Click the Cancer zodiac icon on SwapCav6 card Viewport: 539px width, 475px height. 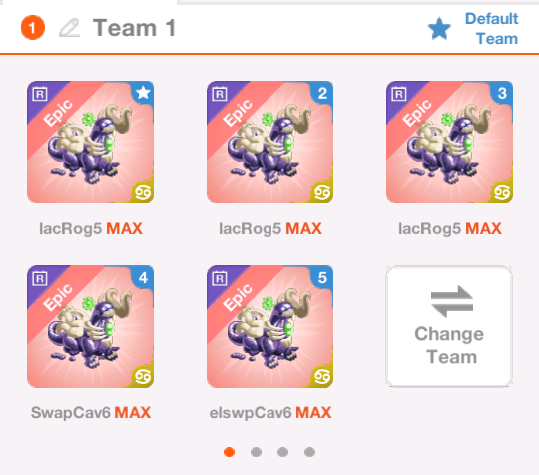click(143, 377)
